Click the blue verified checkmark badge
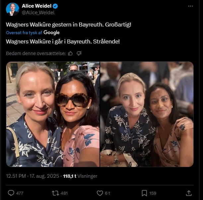The image size is (203, 200). [56, 6]
